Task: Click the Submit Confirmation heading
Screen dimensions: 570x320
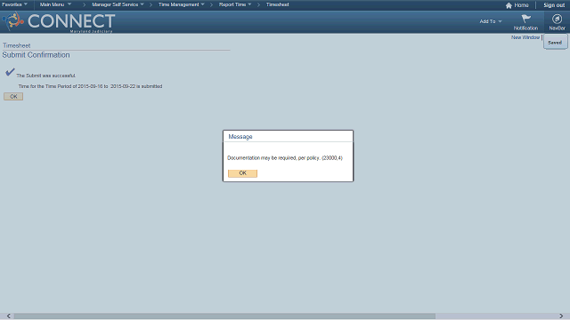Action: coord(36,55)
